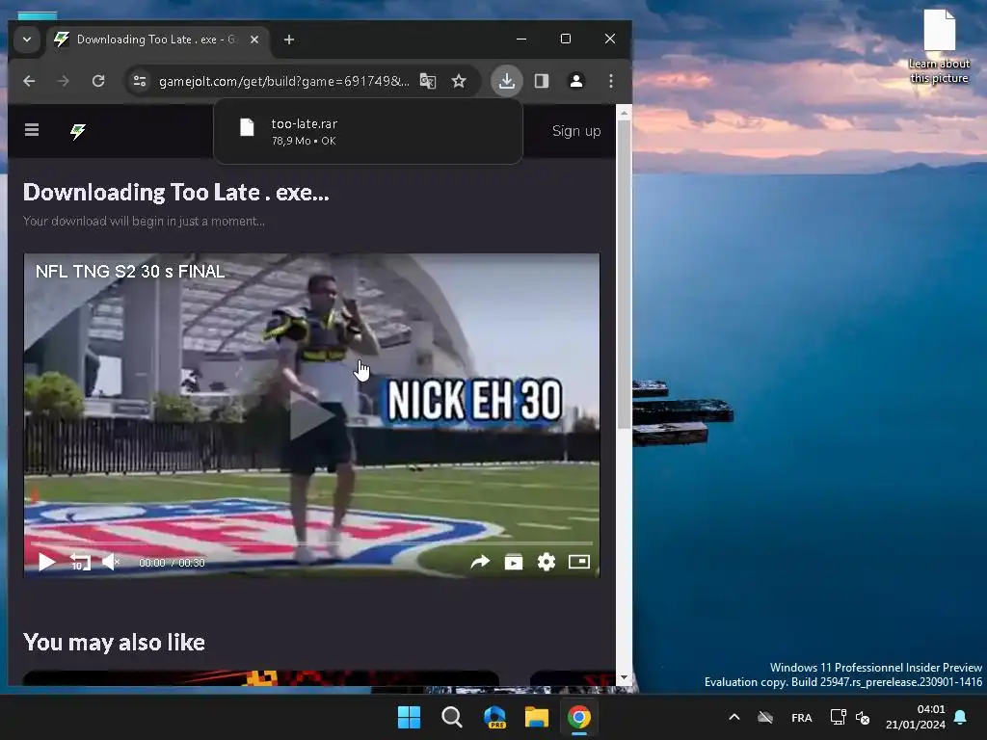Minimize the Chrome window
The width and height of the screenshot is (987, 740).
(x=521, y=39)
